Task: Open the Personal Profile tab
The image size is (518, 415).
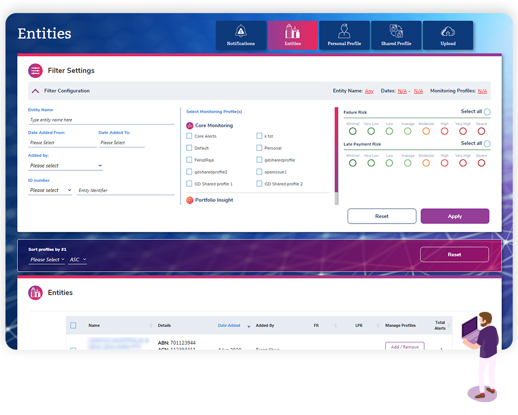Action: (x=344, y=35)
